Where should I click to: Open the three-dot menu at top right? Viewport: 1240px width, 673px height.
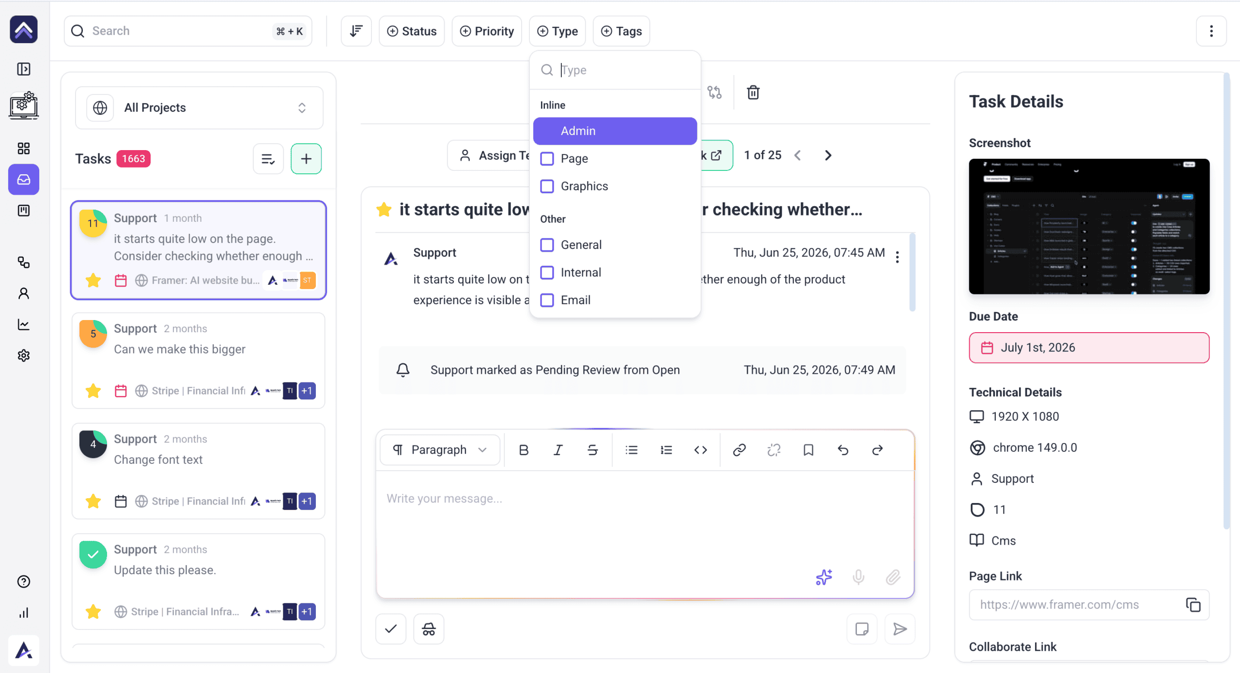[x=1211, y=31]
